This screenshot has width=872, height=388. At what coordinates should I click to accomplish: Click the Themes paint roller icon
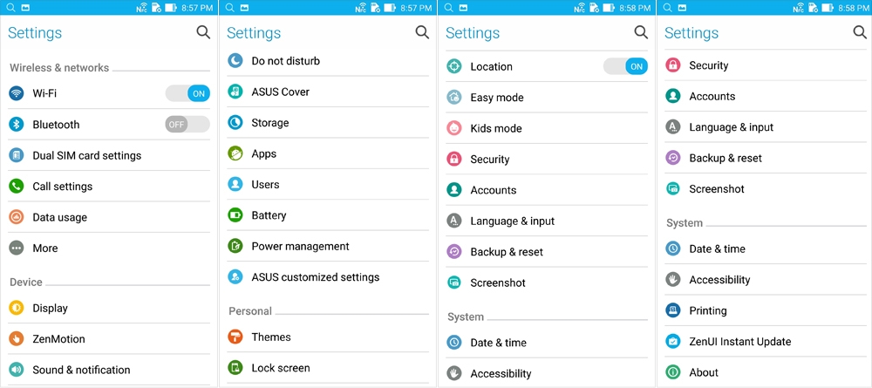point(235,337)
